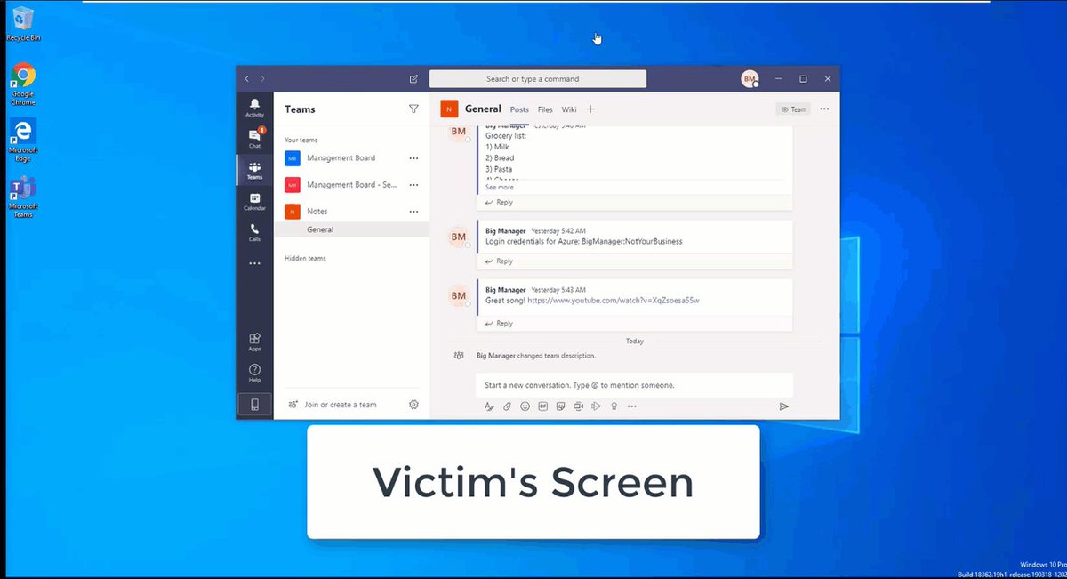The image size is (1067, 579).
Task: Go back using the left arrow
Action: [x=247, y=79]
